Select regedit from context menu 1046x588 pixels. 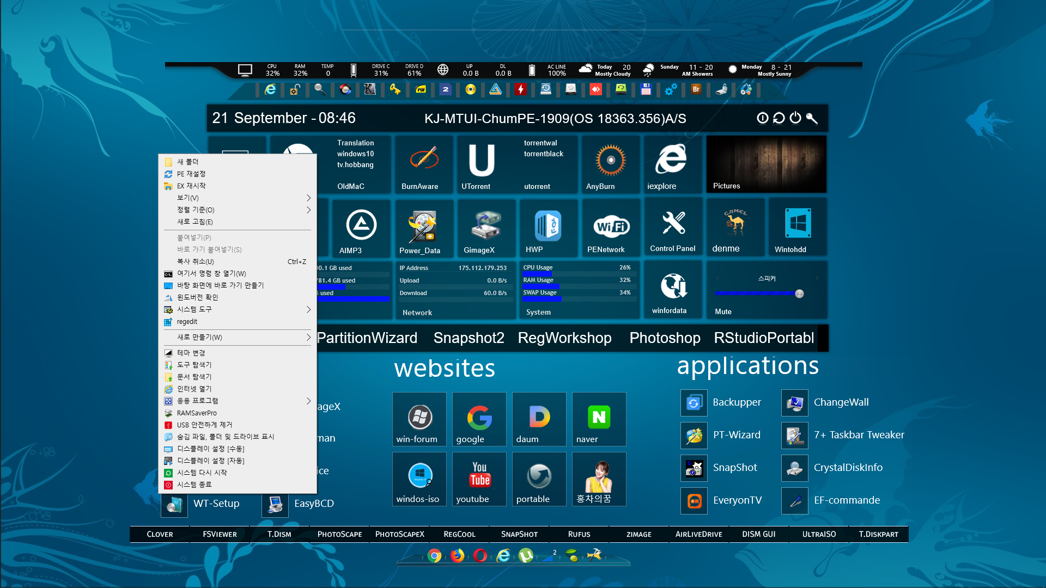pos(187,321)
